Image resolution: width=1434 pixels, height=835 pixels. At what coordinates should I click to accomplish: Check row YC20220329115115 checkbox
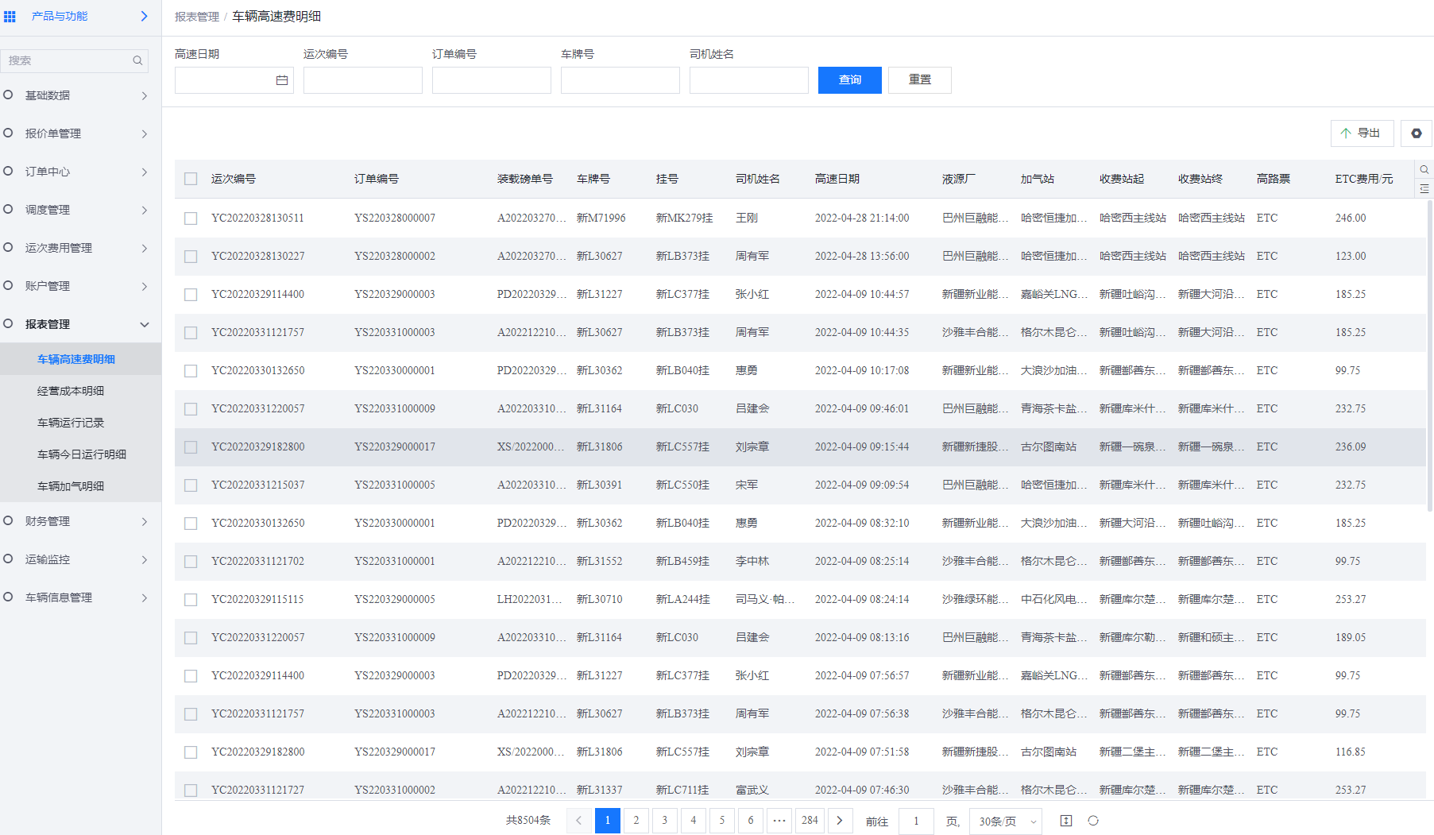(191, 599)
